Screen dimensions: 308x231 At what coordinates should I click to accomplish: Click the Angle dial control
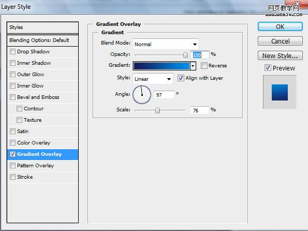[142, 95]
